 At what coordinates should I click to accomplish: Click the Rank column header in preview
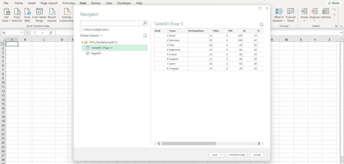pyautogui.click(x=161, y=31)
